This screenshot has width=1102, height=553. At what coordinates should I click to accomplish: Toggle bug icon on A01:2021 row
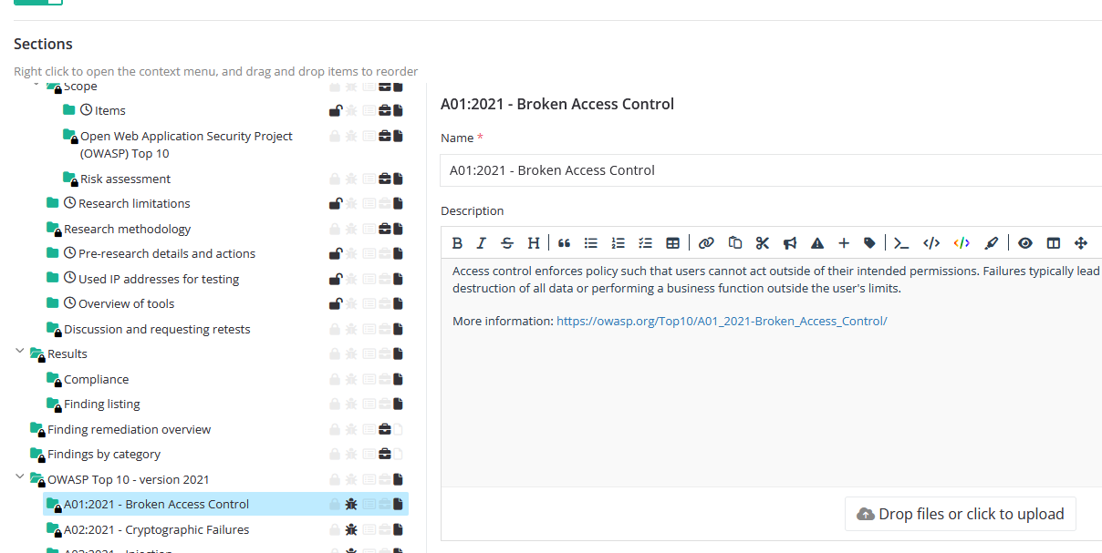pos(351,505)
